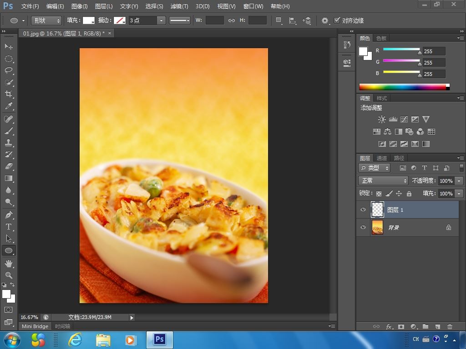Click the delete layer trash icon

[450, 326]
